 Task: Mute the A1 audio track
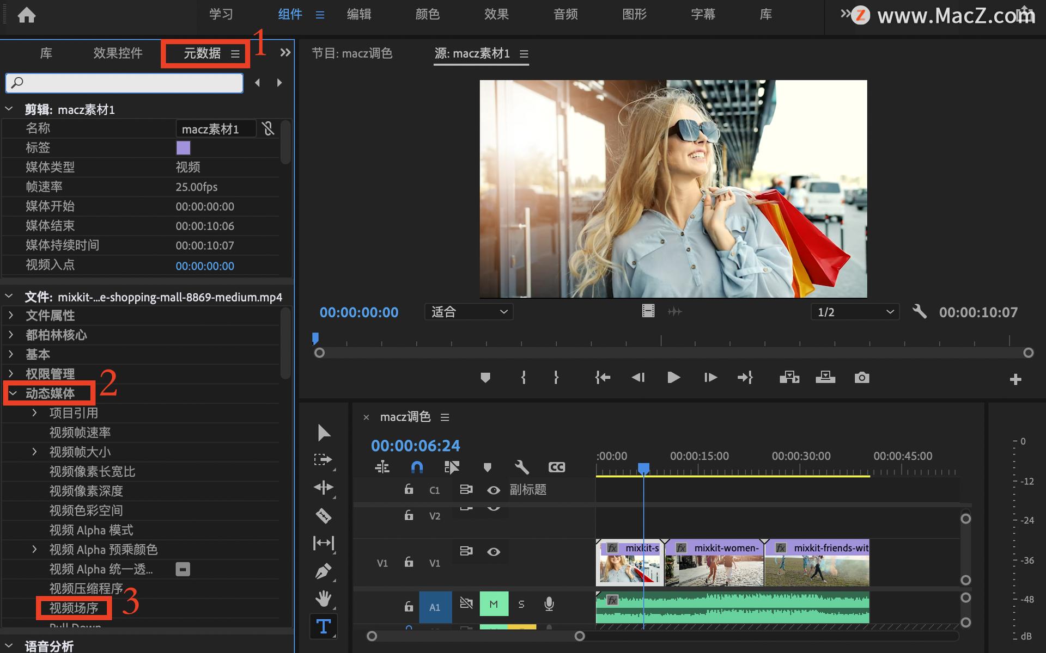tap(493, 603)
